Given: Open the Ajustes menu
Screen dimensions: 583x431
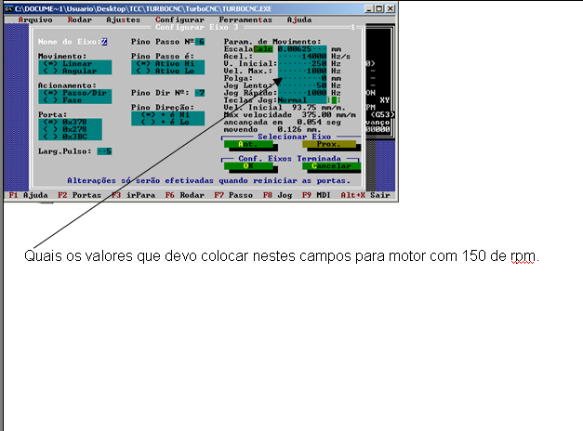Looking at the screenshot, I should pyautogui.click(x=123, y=20).
